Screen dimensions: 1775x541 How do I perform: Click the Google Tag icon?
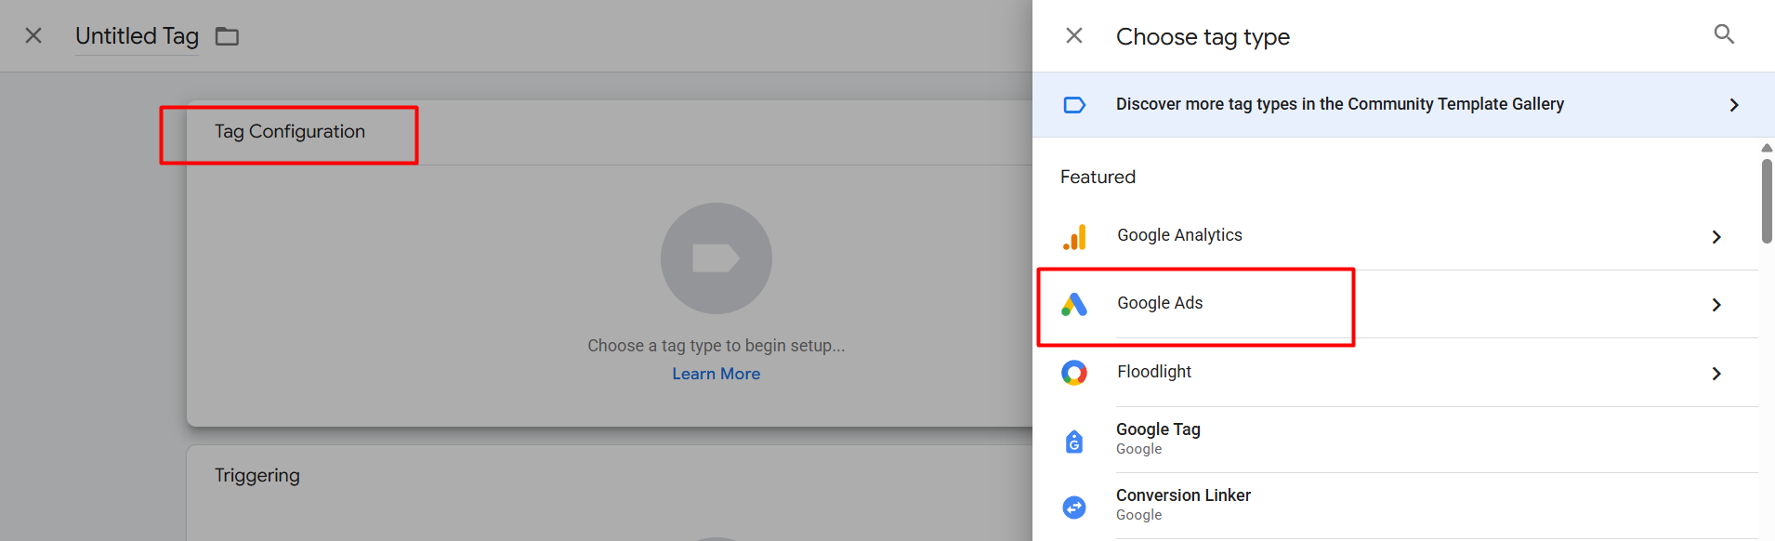click(x=1074, y=441)
